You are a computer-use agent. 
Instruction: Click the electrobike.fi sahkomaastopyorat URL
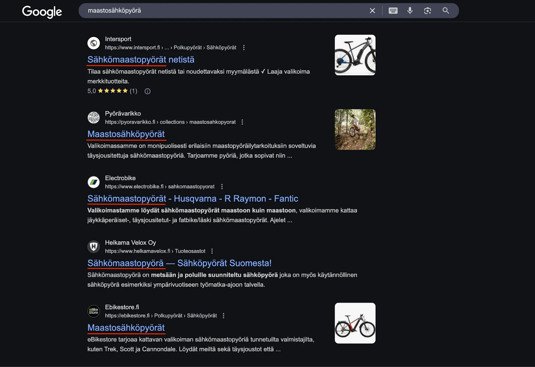coord(160,187)
